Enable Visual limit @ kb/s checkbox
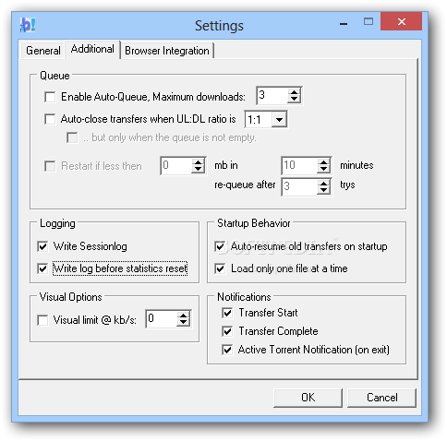 tap(42, 320)
